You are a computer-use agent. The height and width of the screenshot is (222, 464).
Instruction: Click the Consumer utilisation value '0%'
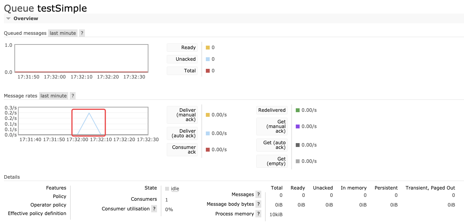tap(169, 210)
